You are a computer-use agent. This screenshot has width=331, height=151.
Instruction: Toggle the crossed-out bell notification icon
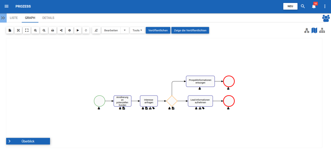[x=96, y=30]
